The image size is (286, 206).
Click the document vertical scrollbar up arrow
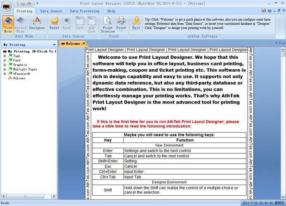pyautogui.click(x=283, y=49)
